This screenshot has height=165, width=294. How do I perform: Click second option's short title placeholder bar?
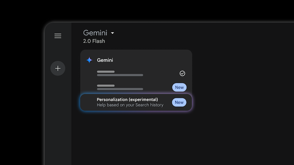(106, 85)
